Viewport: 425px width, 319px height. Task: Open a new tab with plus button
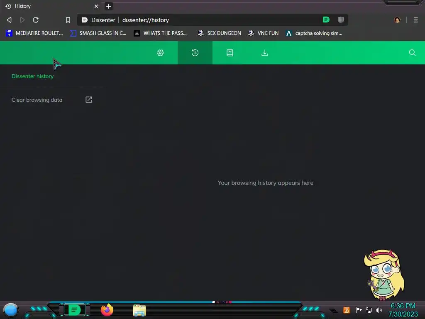pyautogui.click(x=109, y=6)
